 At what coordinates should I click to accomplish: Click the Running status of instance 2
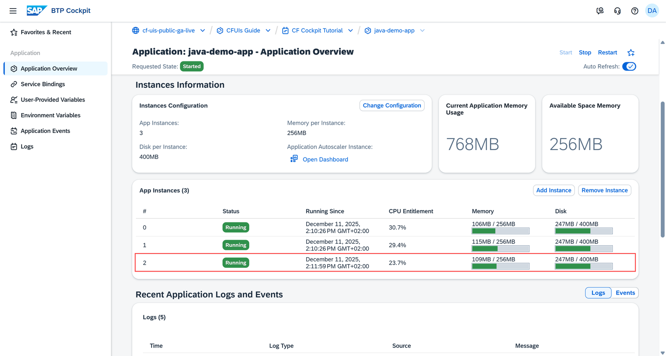pyautogui.click(x=236, y=263)
